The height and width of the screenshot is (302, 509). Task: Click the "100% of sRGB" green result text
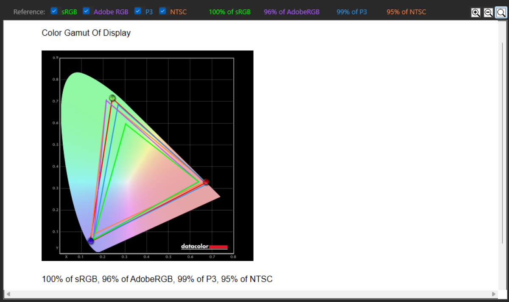[229, 12]
